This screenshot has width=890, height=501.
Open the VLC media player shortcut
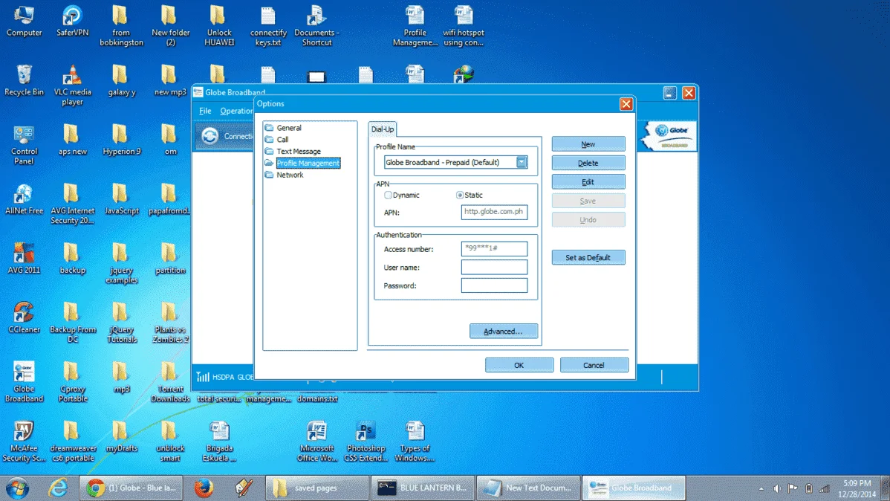(x=73, y=85)
